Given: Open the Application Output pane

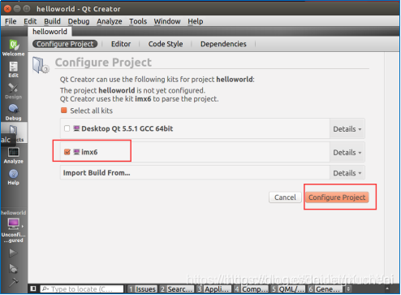Looking at the screenshot, I should tap(214, 289).
